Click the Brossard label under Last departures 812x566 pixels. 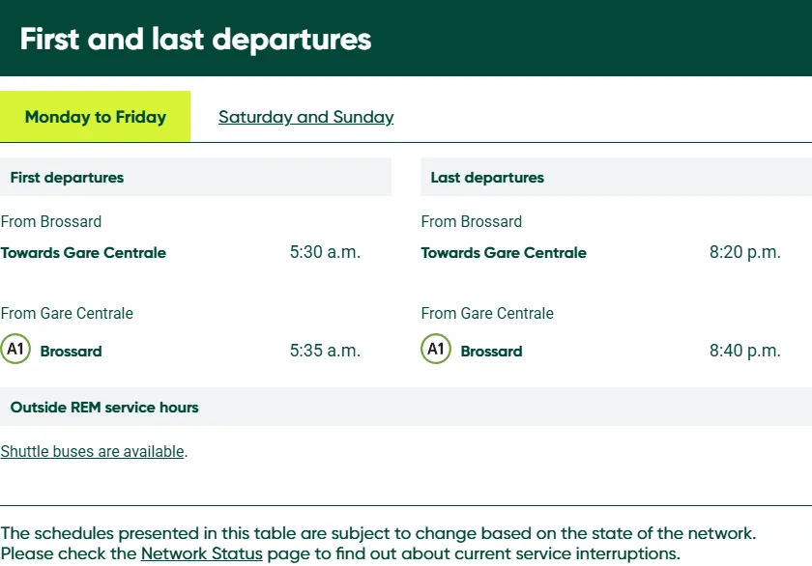point(491,352)
